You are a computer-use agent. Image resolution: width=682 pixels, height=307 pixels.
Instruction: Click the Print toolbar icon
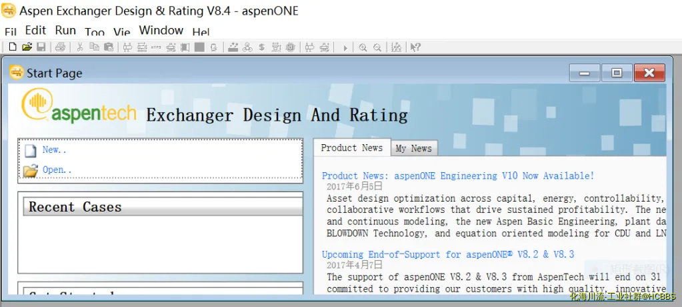60,47
